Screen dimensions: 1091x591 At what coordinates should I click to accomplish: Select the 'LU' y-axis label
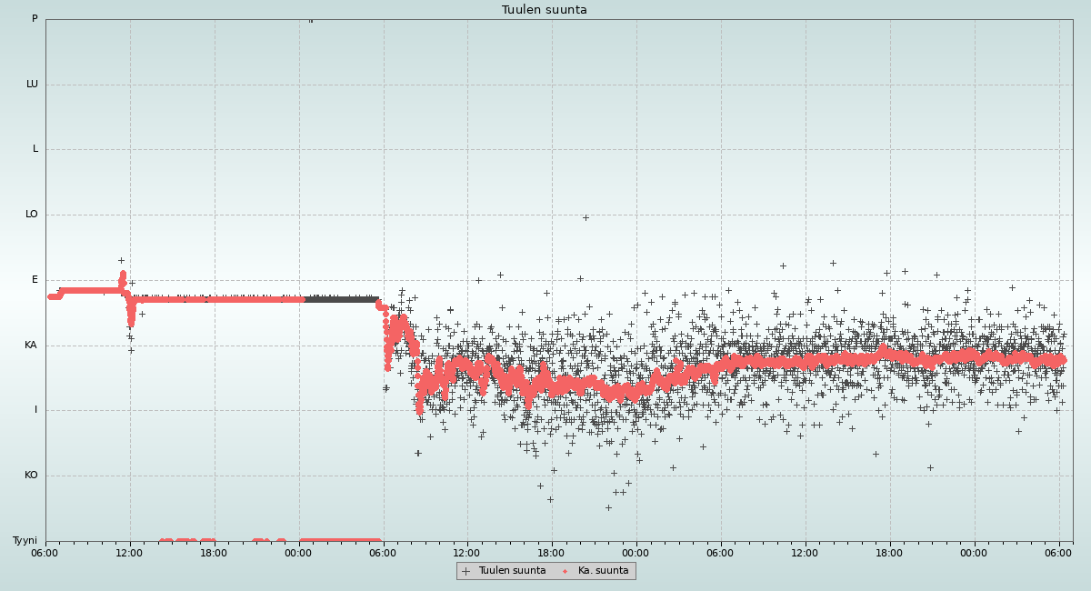[x=32, y=85]
